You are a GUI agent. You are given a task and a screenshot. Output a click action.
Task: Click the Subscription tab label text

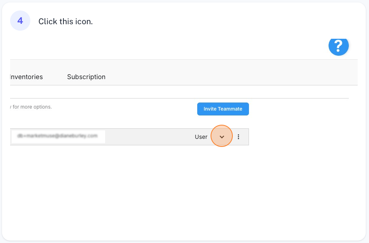click(86, 77)
